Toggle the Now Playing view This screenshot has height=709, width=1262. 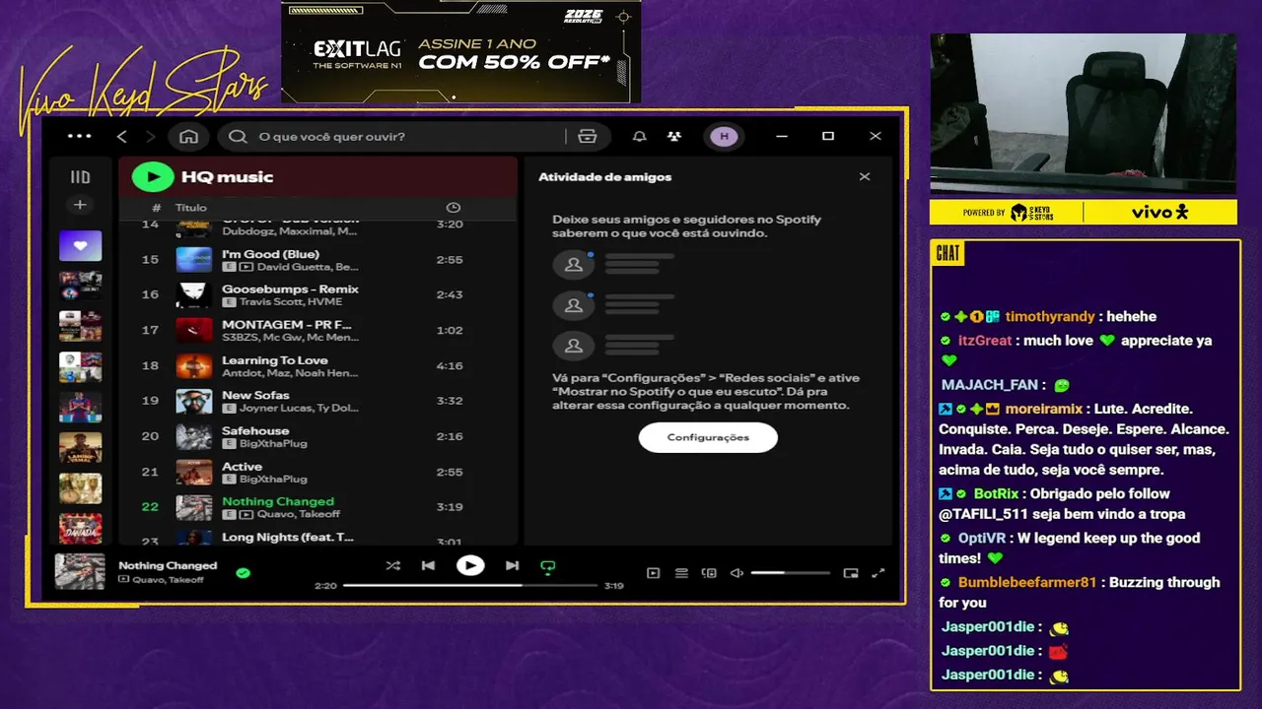(x=653, y=573)
